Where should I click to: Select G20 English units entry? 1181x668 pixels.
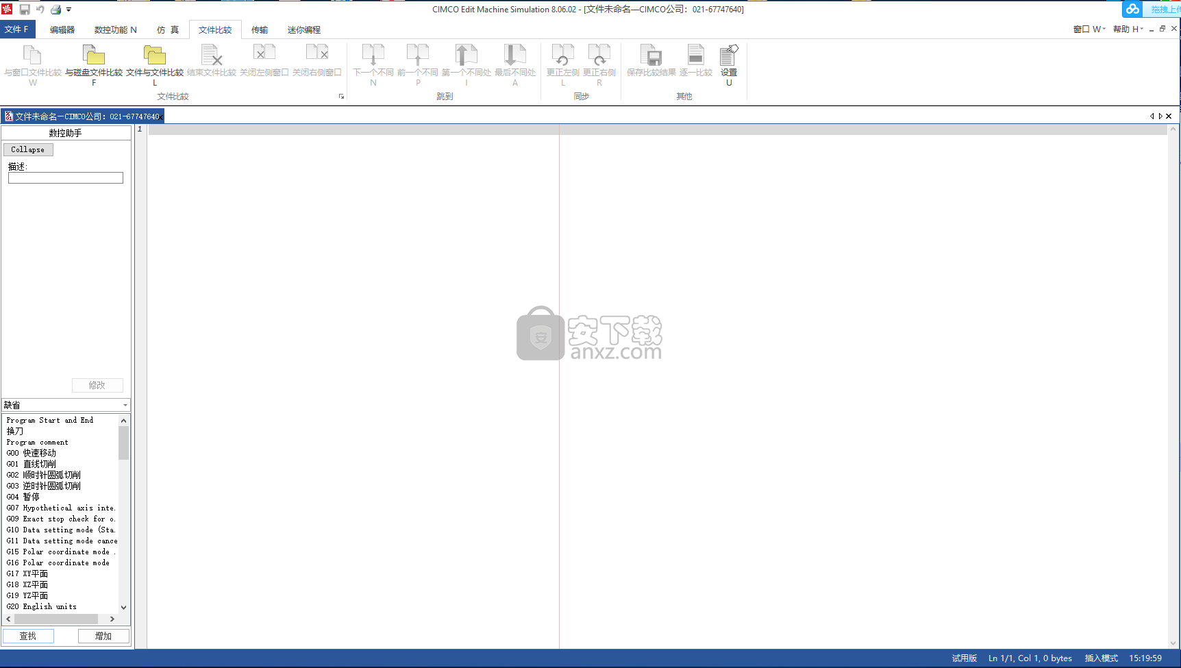pyautogui.click(x=42, y=606)
